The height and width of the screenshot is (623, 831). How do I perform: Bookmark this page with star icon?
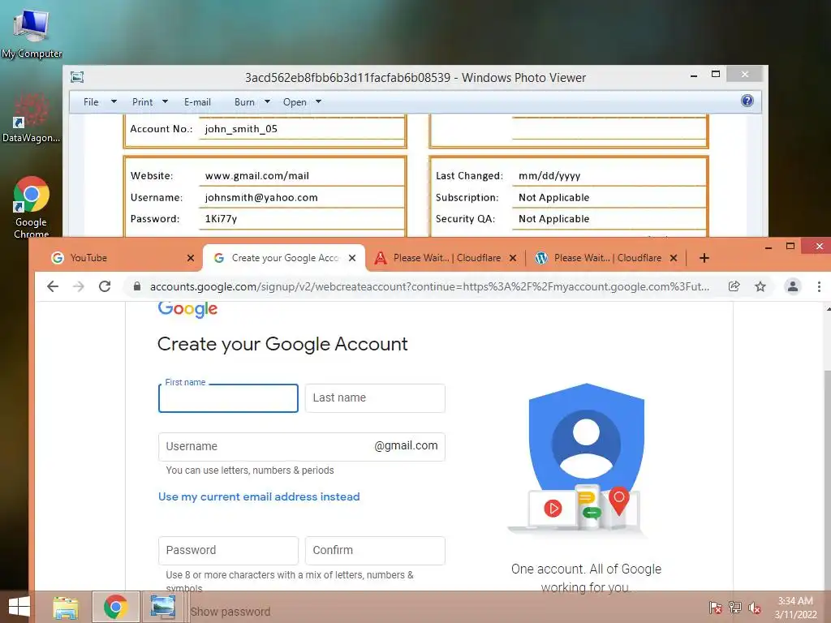point(760,286)
